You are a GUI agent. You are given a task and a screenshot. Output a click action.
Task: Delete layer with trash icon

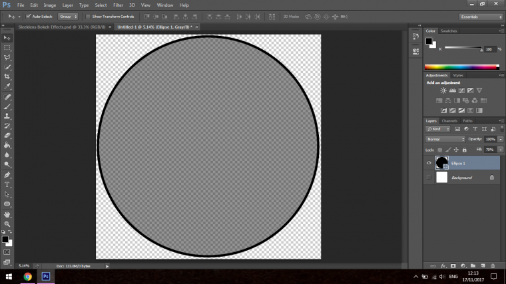point(493,266)
